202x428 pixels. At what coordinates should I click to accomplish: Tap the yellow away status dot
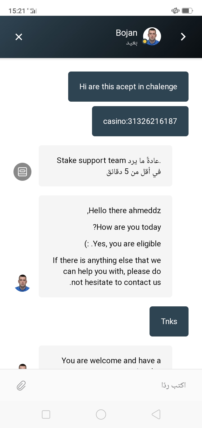coord(145,41)
